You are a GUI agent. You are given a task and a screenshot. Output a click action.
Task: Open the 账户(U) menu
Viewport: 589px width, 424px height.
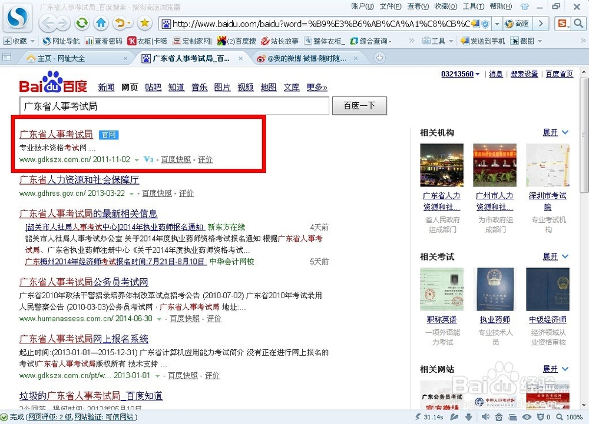click(x=362, y=6)
